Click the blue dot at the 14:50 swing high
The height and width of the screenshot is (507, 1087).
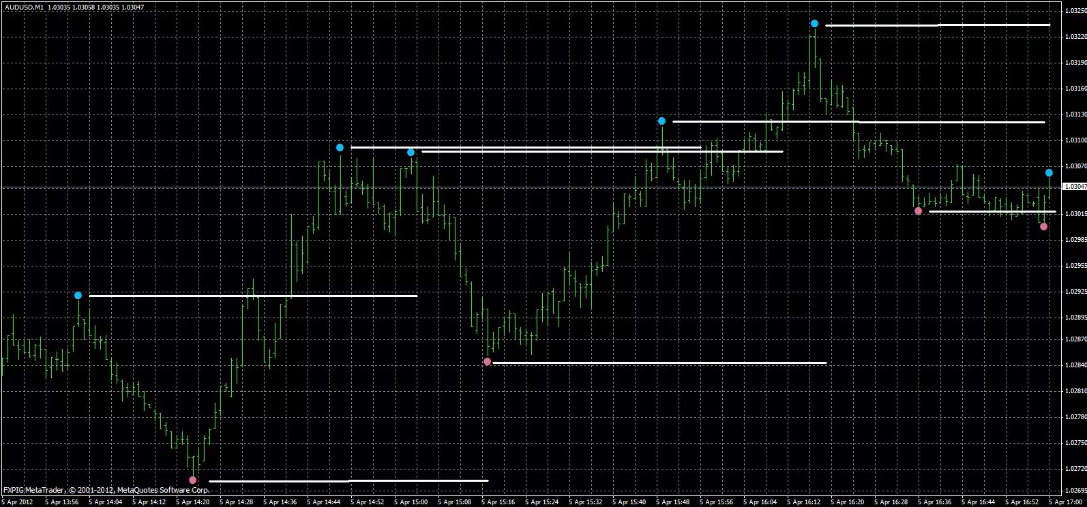click(340, 148)
